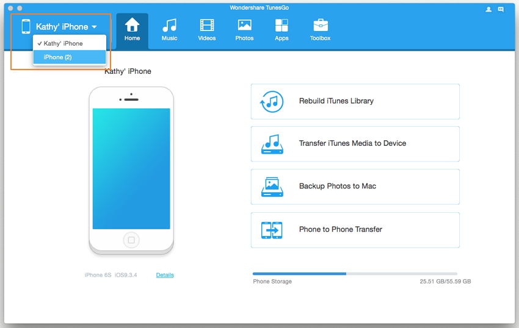The height and width of the screenshot is (328, 519).
Task: Collapse the Kathy' iPhone device dropdown
Action: [x=67, y=27]
